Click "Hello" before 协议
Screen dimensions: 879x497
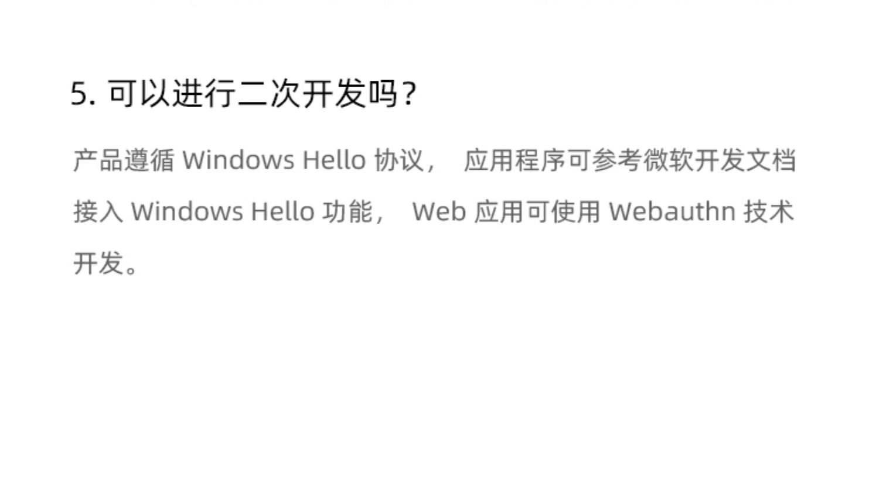pyautogui.click(x=334, y=160)
